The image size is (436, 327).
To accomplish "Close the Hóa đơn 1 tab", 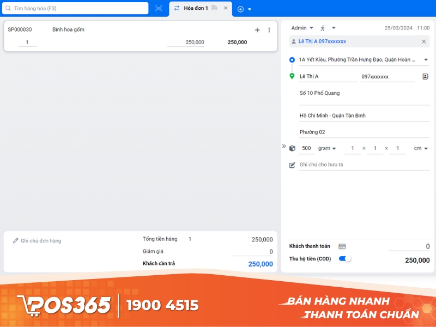I will pos(226,8).
